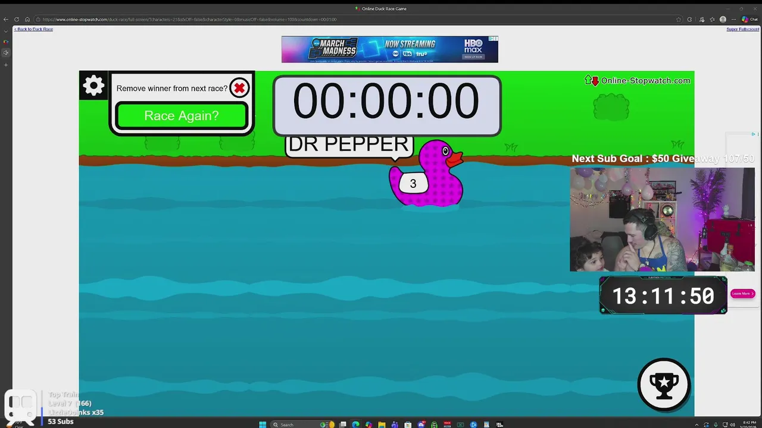
Task: Click the webcam video overlay
Action: pyautogui.click(x=662, y=219)
